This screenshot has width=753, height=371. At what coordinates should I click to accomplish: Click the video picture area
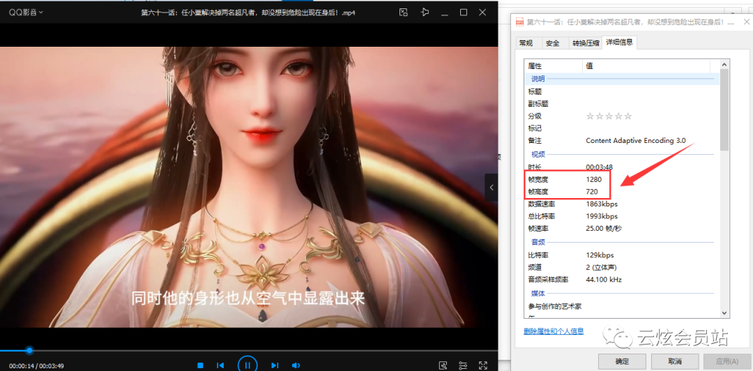(x=249, y=187)
